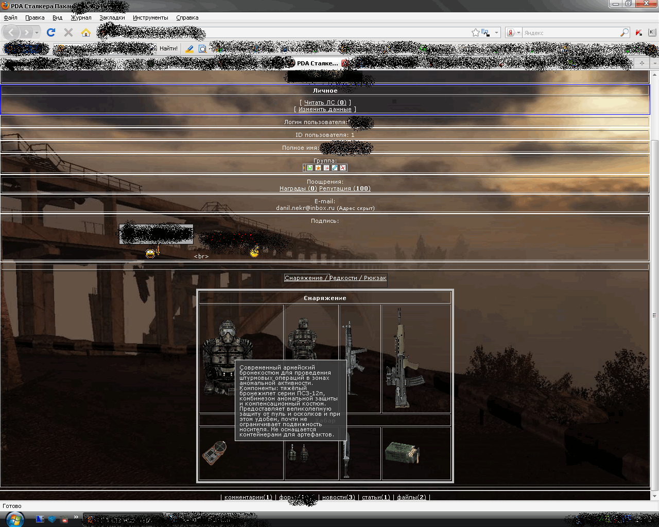Open the Вид menu
The width and height of the screenshot is (659, 527).
57,17
